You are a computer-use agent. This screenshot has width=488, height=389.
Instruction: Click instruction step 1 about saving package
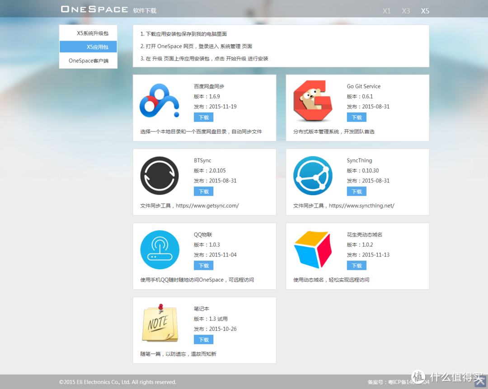tap(183, 34)
